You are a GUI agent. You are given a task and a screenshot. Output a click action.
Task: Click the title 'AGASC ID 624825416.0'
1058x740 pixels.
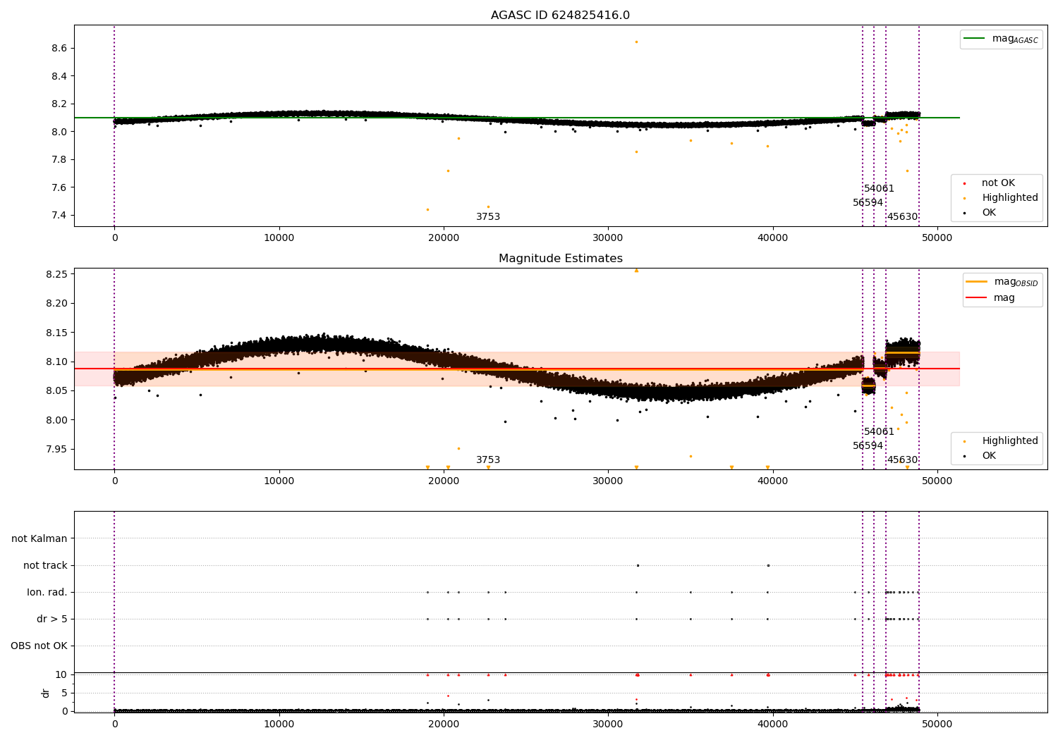click(560, 16)
